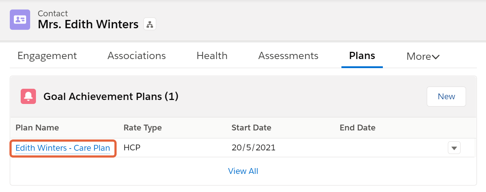This screenshot has width=486, height=192.
Task: Switch to the Engagement tab
Action: [47, 56]
